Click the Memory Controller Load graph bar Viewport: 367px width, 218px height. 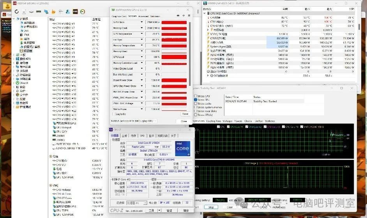tap(174, 63)
